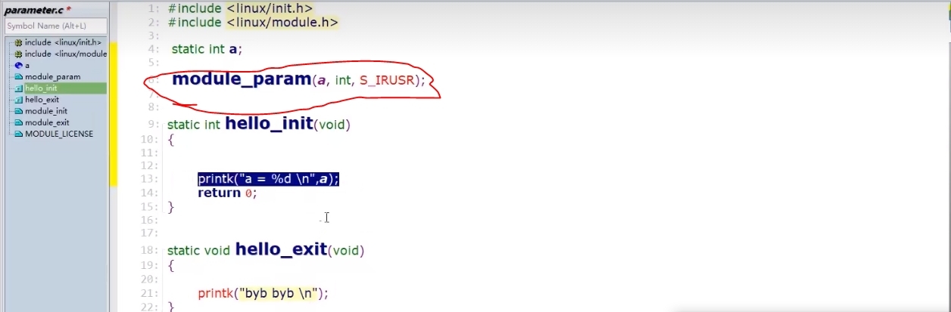Select 'module_exit' in the symbol list
Viewport: 951px width, 312px height.
tap(47, 122)
